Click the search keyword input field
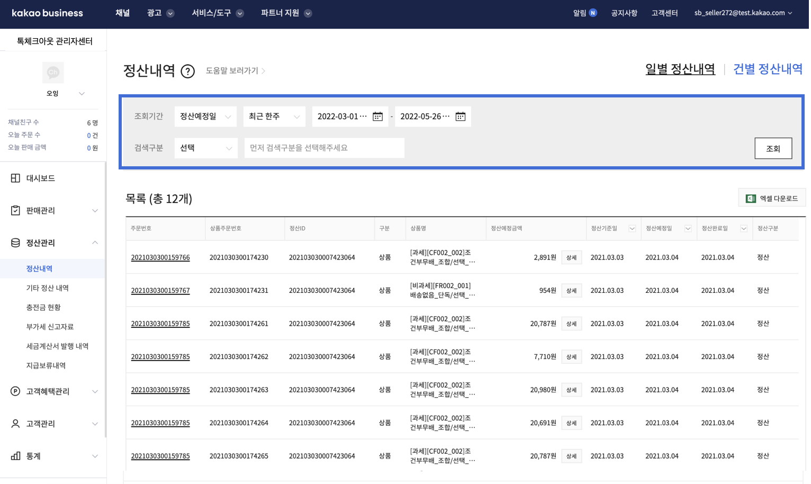 tap(324, 148)
